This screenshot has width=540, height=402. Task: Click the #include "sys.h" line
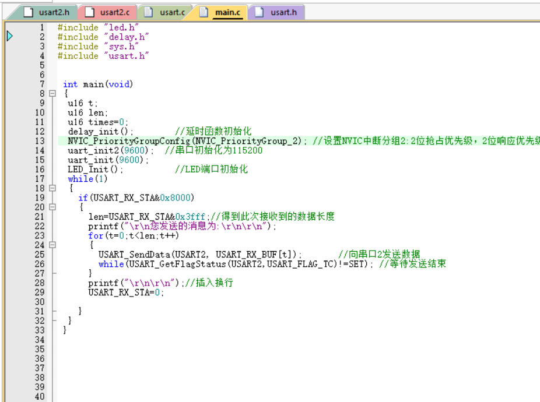pos(98,46)
